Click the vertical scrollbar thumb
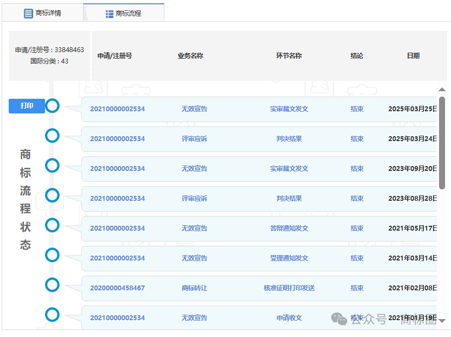The image size is (451, 337). [442, 143]
